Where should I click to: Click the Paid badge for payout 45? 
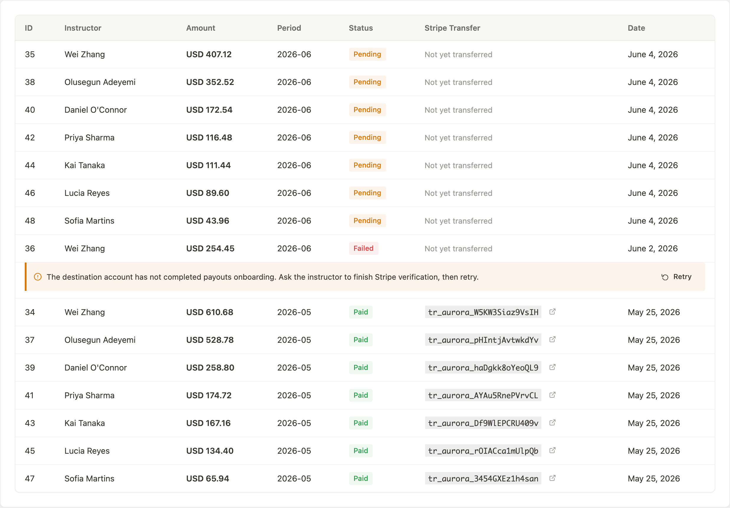361,450
